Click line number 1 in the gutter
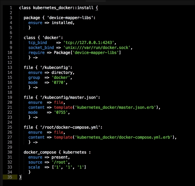This screenshot has height=186, width=195. (x=10, y=8)
